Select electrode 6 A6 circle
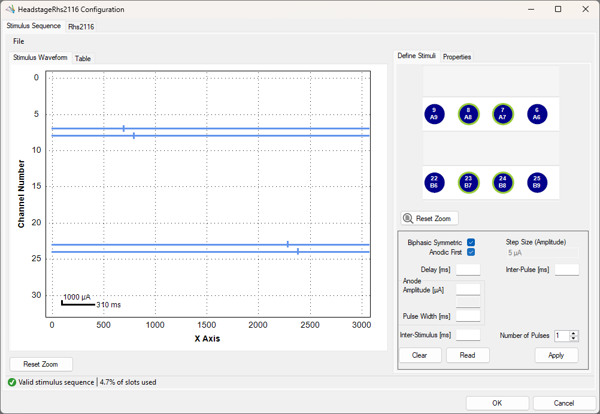 (x=537, y=114)
